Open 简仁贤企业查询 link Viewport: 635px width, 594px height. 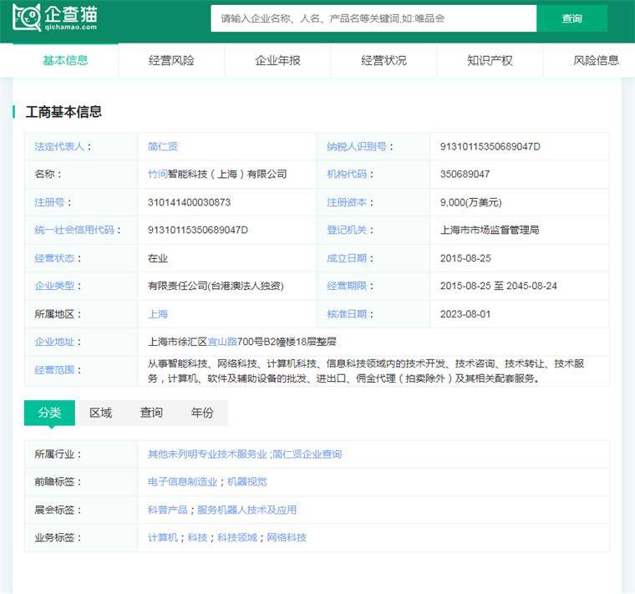pyautogui.click(x=307, y=454)
